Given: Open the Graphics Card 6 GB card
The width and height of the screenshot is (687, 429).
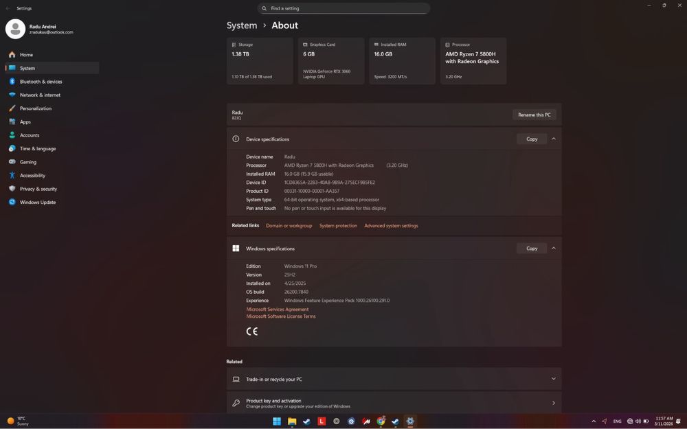Looking at the screenshot, I should pyautogui.click(x=331, y=61).
